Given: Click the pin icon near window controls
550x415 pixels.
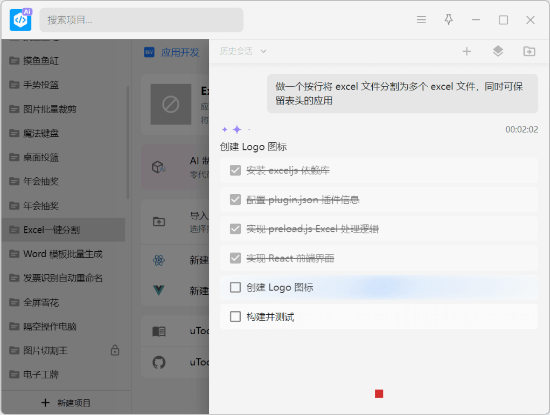Looking at the screenshot, I should tap(448, 19).
